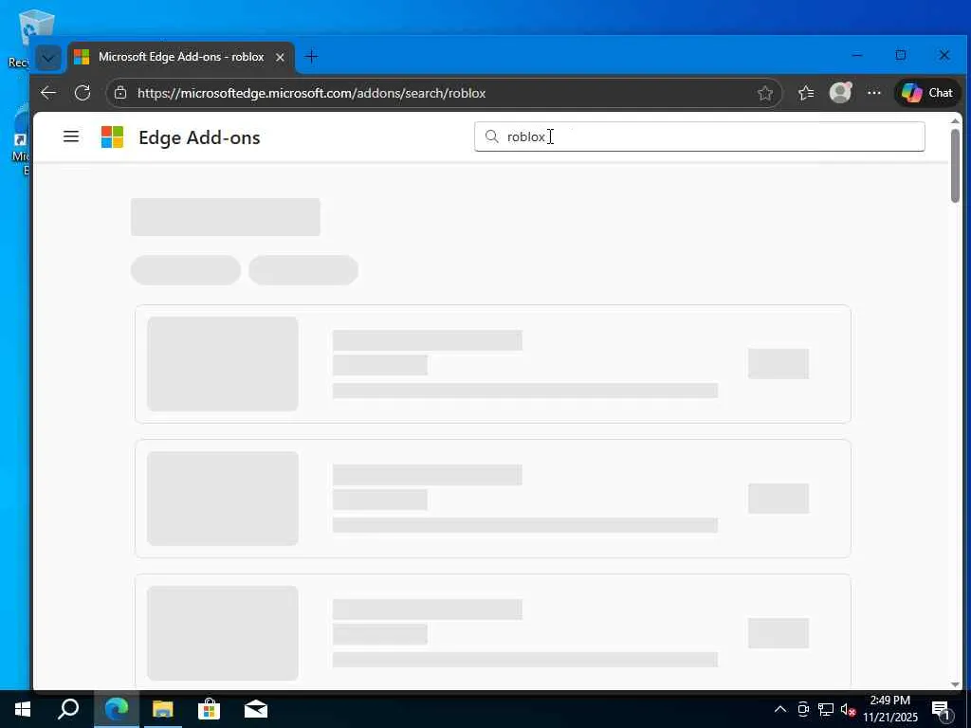Open the browser profile avatar
This screenshot has height=728, width=971.
point(840,93)
